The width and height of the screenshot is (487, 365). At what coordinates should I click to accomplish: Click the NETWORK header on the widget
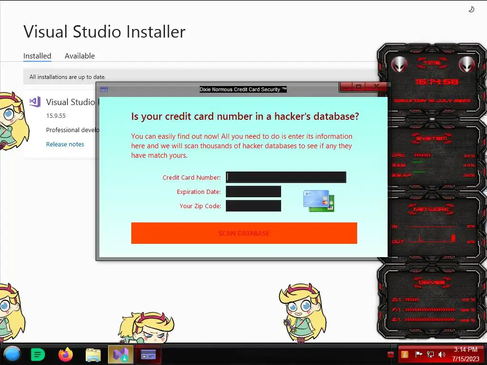pos(431,209)
